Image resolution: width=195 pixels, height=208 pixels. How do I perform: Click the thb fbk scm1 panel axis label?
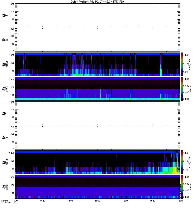coord(5,89)
